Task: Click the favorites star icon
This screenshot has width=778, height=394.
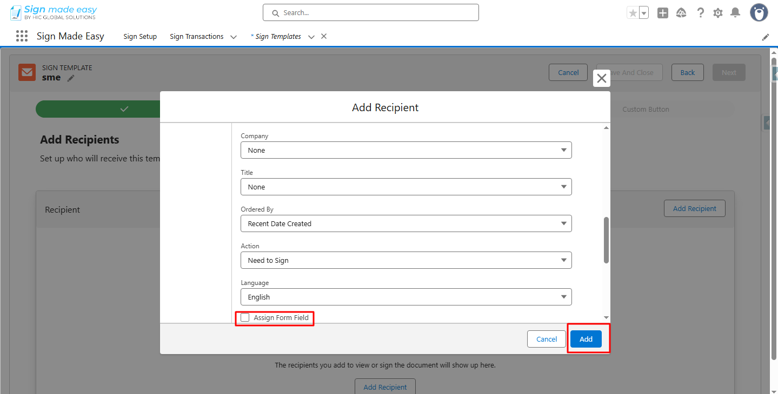Action: click(634, 11)
